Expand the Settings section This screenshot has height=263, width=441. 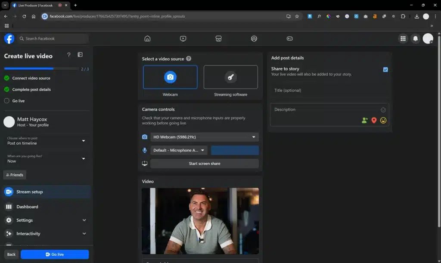click(x=46, y=220)
